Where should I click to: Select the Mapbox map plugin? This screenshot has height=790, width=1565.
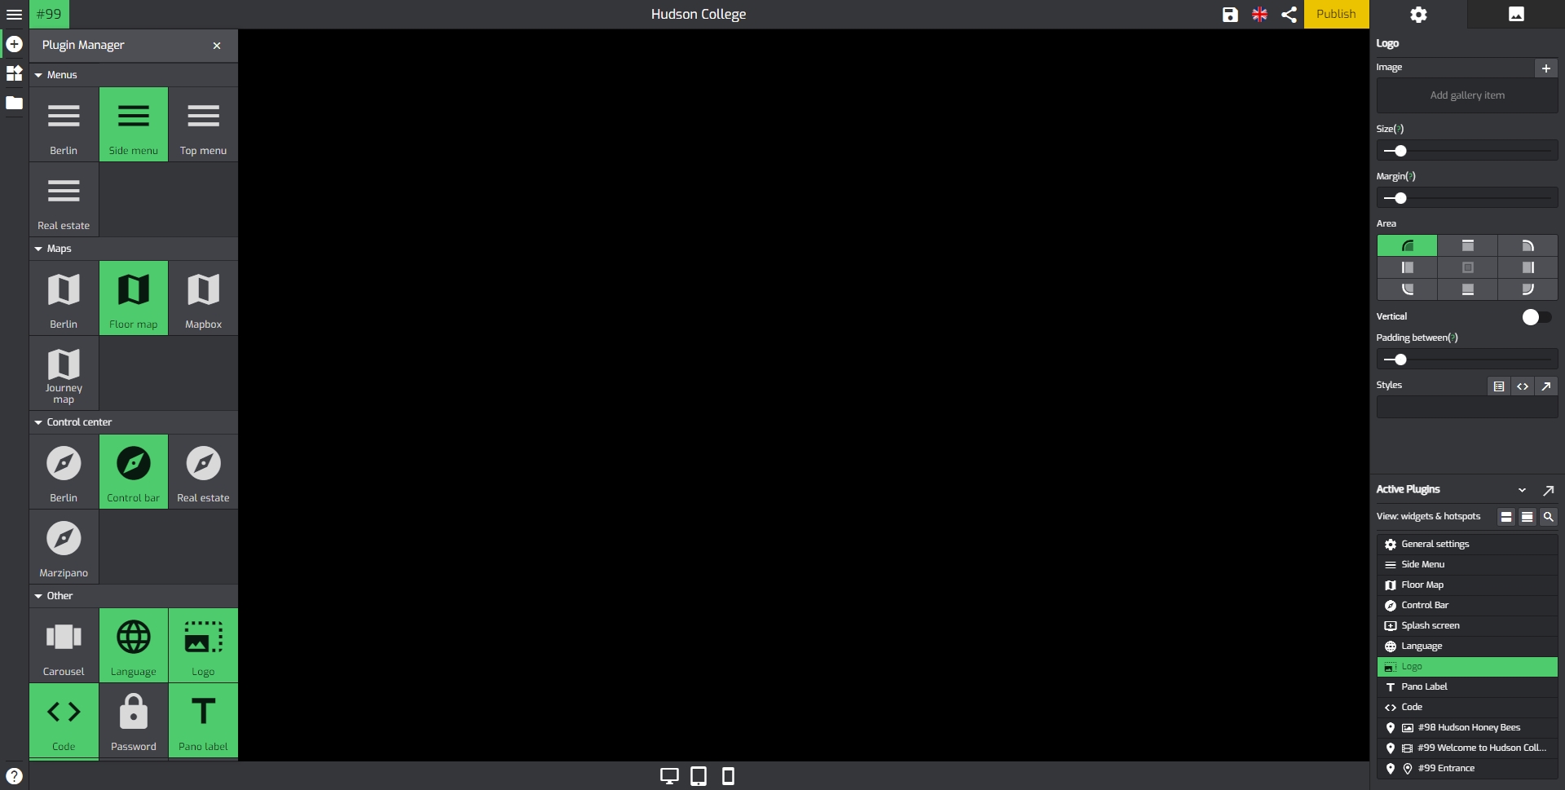pyautogui.click(x=203, y=298)
